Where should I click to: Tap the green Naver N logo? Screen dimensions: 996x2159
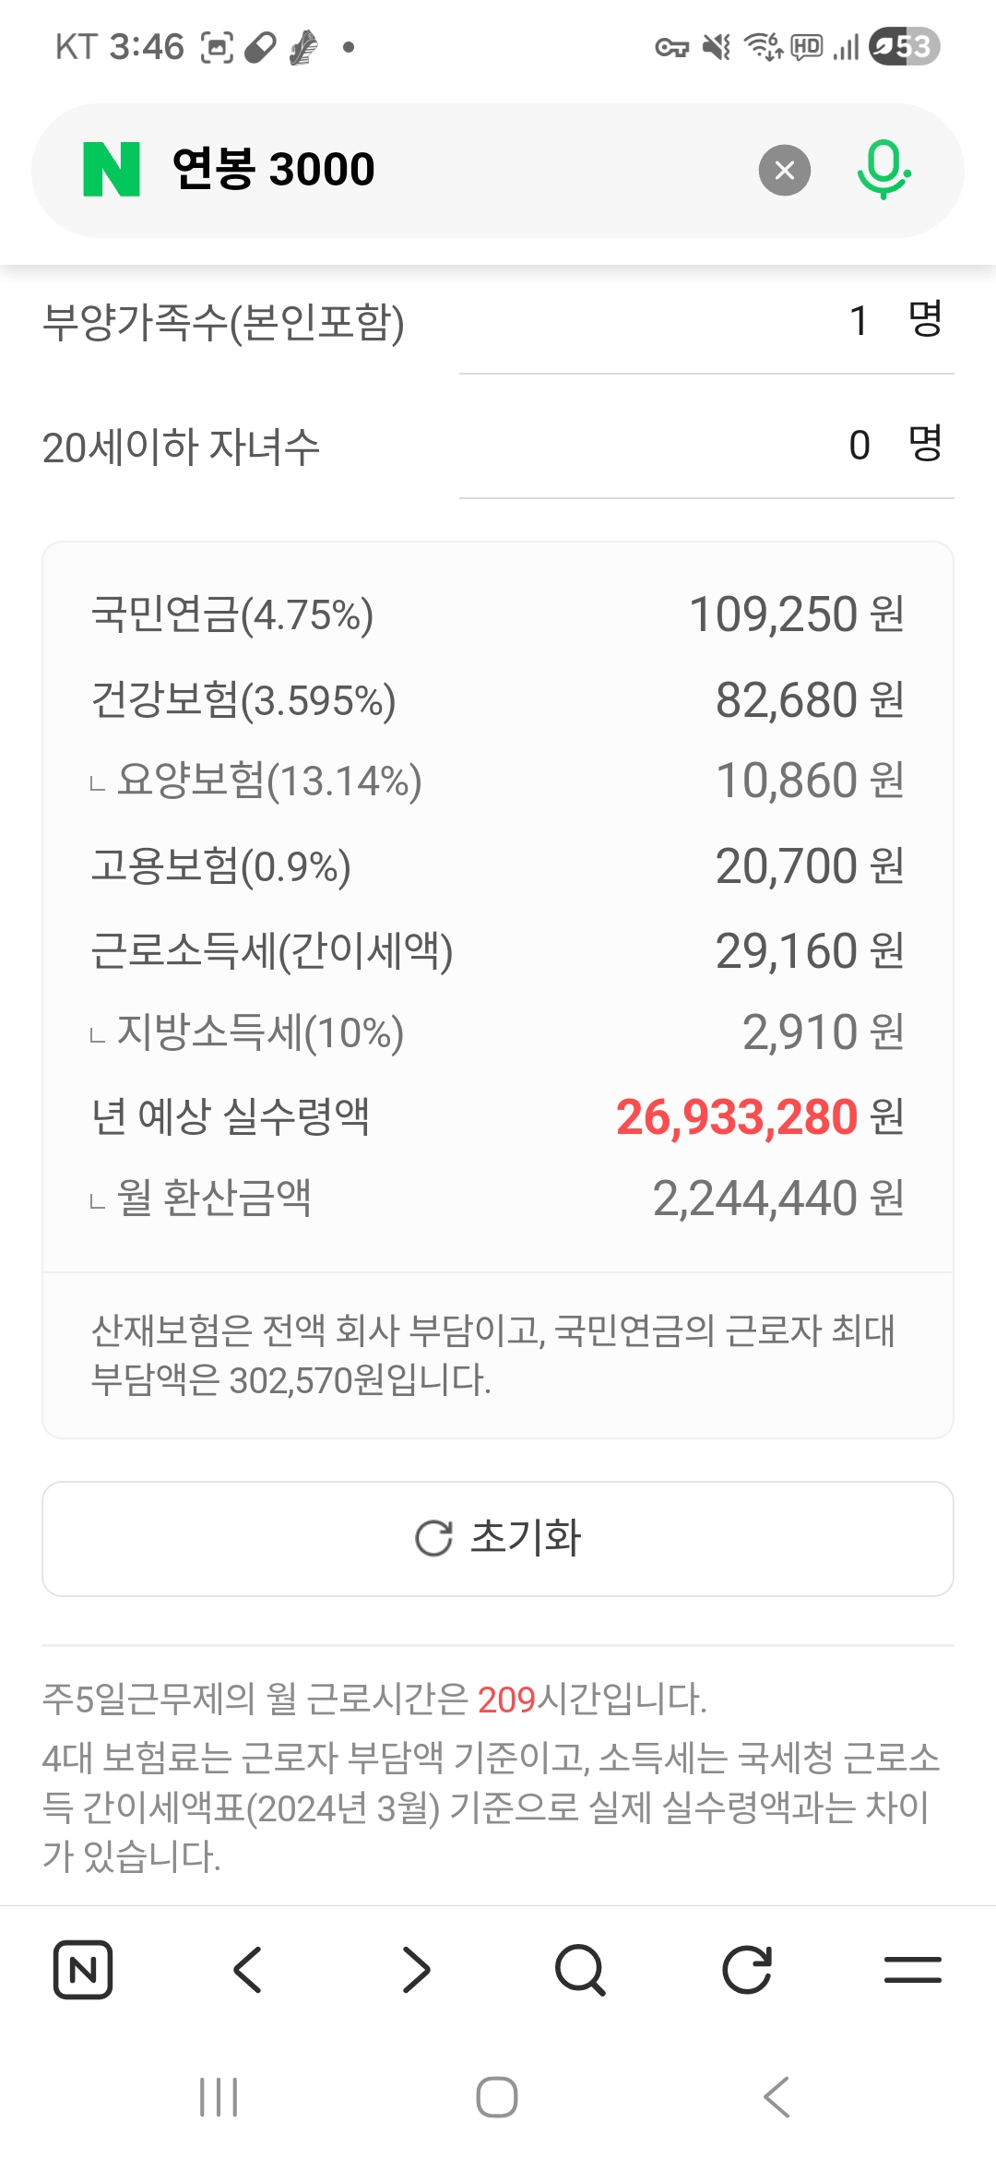112,170
